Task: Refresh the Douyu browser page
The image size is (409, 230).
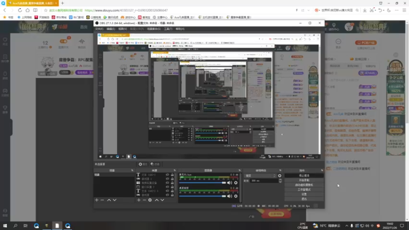Action: pyautogui.click(x=20, y=10)
